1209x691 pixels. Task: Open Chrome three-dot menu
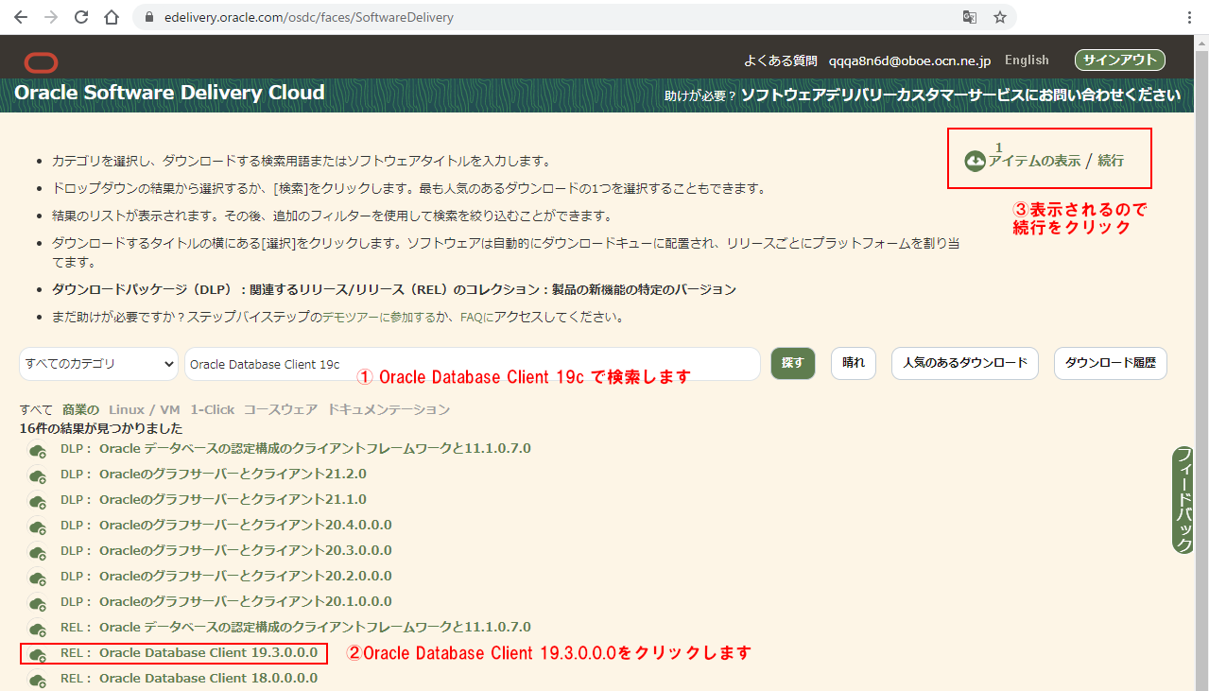[x=1189, y=17]
